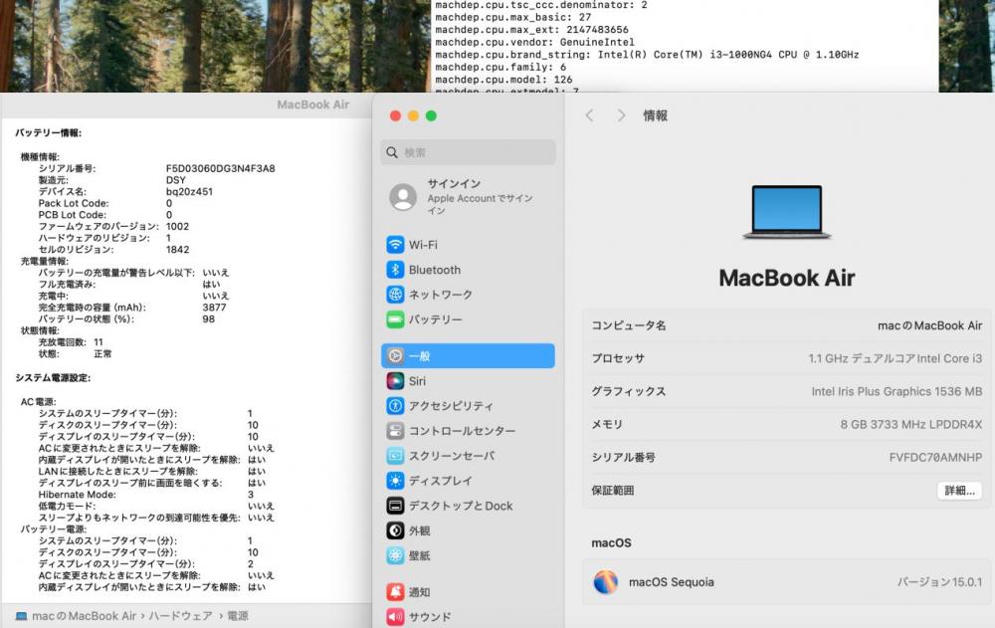Image resolution: width=995 pixels, height=628 pixels.
Task: Open the 壁紙 wallpaper icon
Action: pos(395,555)
